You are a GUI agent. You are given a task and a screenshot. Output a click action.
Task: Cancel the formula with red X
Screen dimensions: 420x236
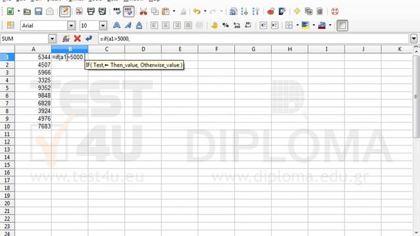point(77,39)
